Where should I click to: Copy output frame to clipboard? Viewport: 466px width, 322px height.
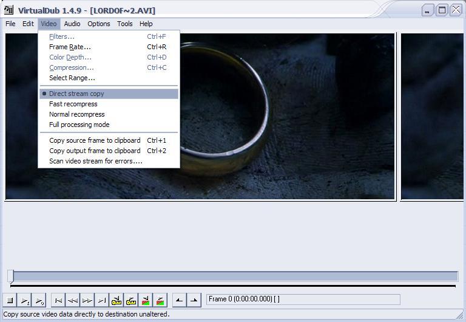pos(109,151)
